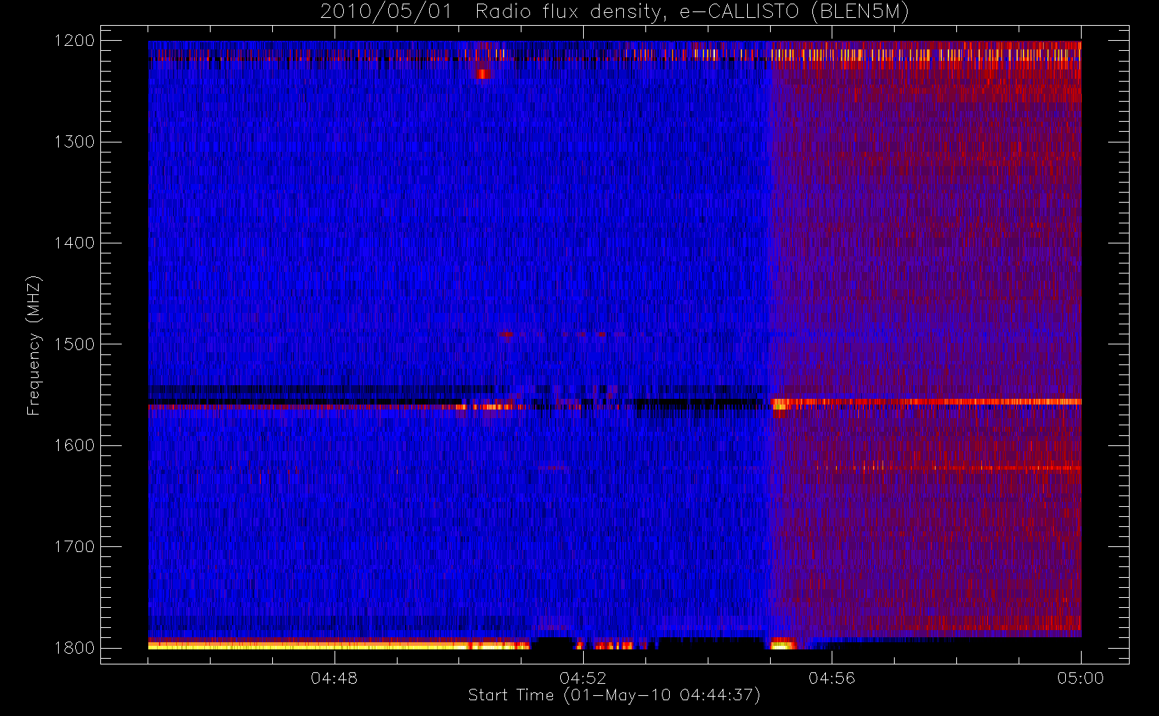
Task: Click the 1300 frequency tick label
Action: click(74, 142)
